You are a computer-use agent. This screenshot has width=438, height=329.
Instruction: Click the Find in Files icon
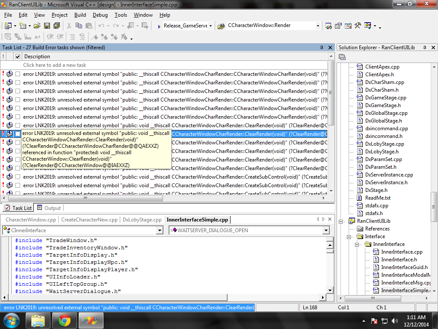point(221,26)
